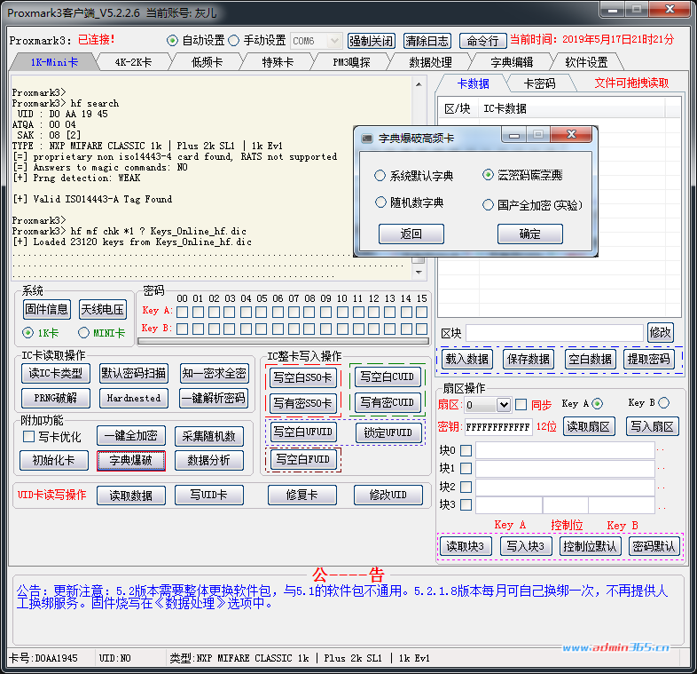Viewport: 697px width, 674px height.
Task: Click the 强制关闭 button
Action: (372, 41)
